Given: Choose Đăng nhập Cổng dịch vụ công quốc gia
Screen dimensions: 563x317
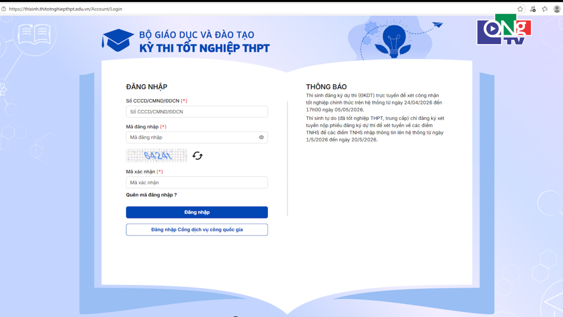Looking at the screenshot, I should pos(197,229).
